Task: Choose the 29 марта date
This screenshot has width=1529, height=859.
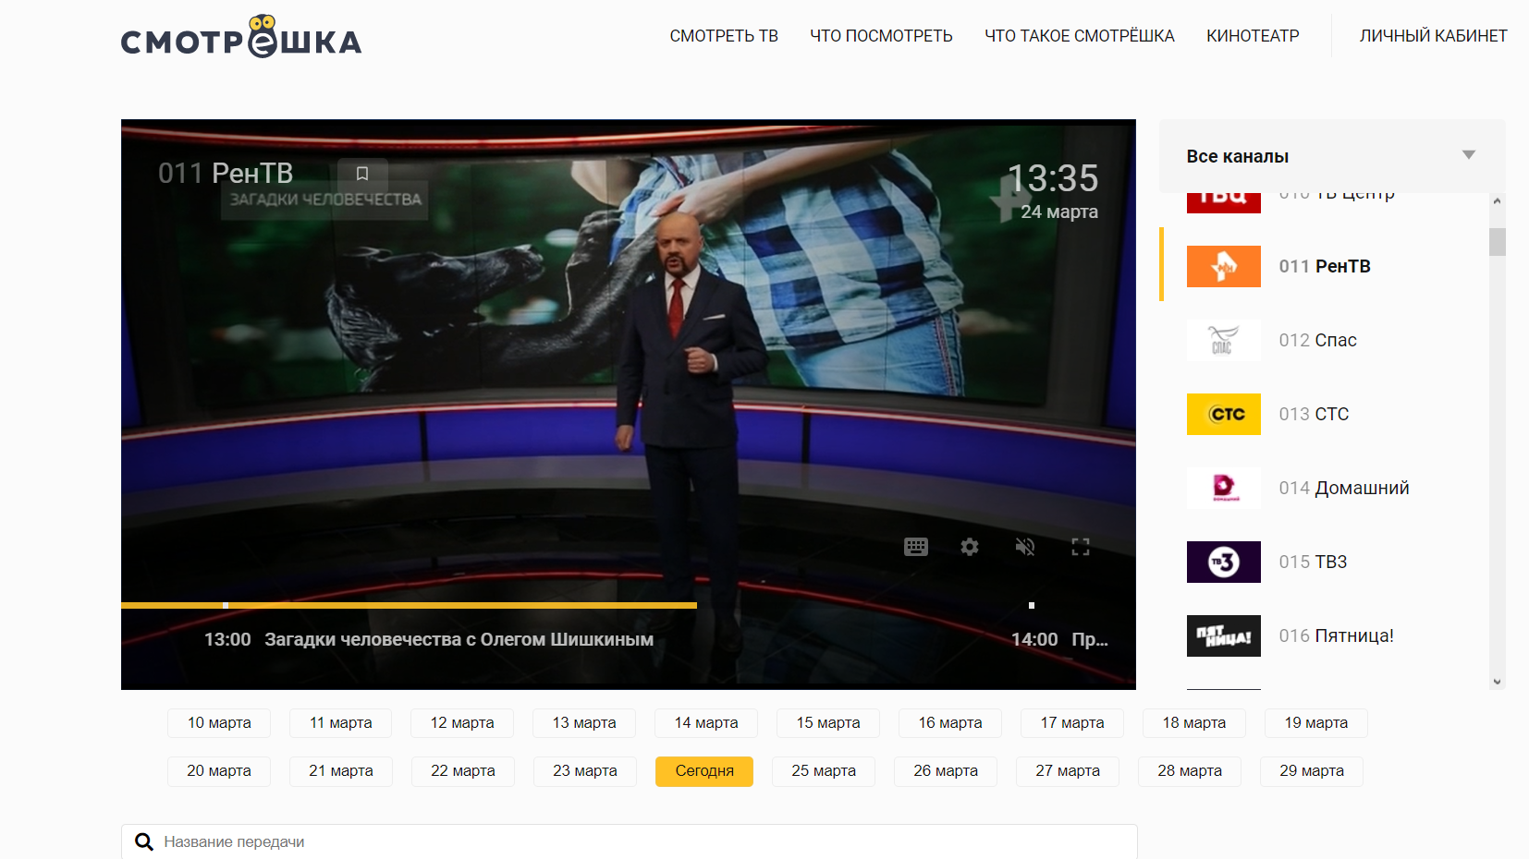Action: [x=1312, y=771]
